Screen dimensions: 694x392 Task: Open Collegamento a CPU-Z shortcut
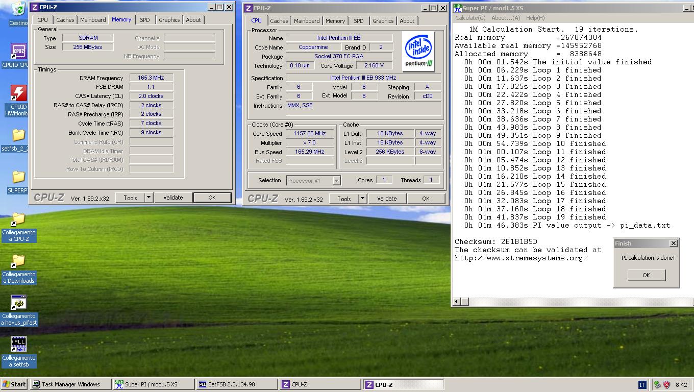[x=18, y=219]
